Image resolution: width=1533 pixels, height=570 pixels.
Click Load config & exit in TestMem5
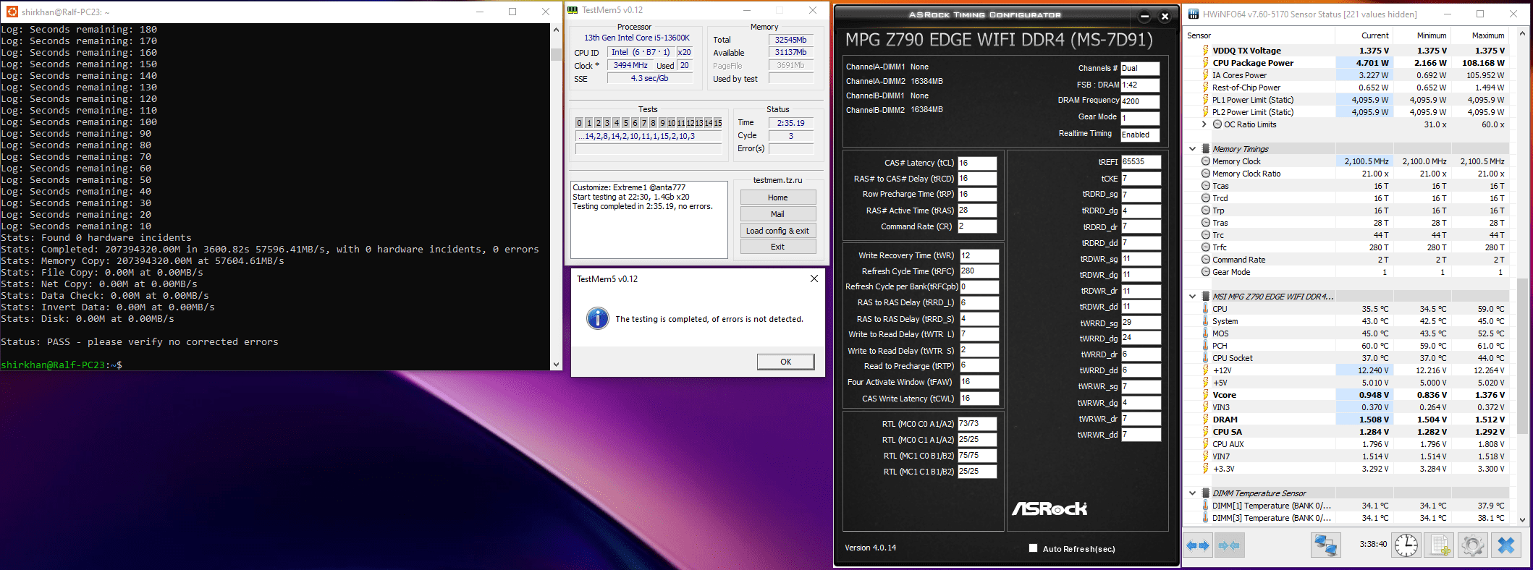(x=778, y=231)
